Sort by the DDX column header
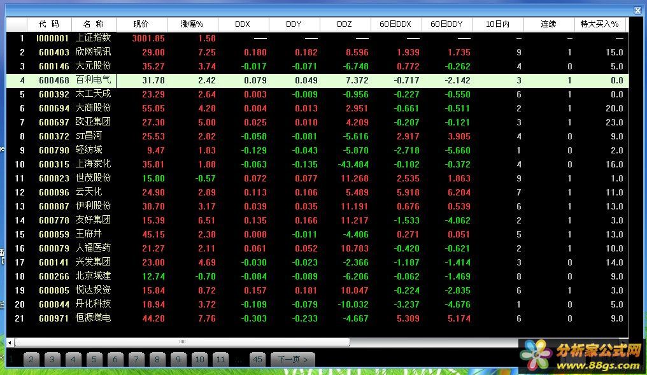Screen dimensions: 647x375 tap(243, 24)
